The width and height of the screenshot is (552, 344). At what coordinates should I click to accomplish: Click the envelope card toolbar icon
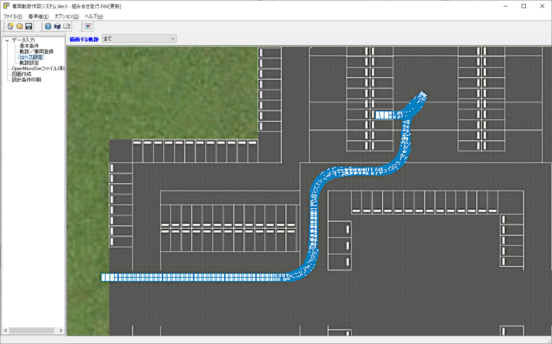click(x=67, y=27)
